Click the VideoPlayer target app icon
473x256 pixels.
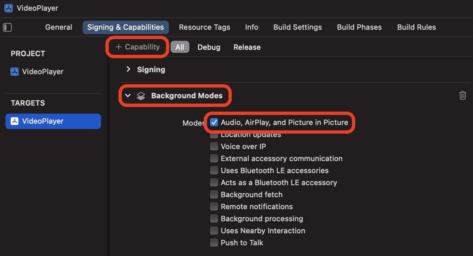[15, 121]
